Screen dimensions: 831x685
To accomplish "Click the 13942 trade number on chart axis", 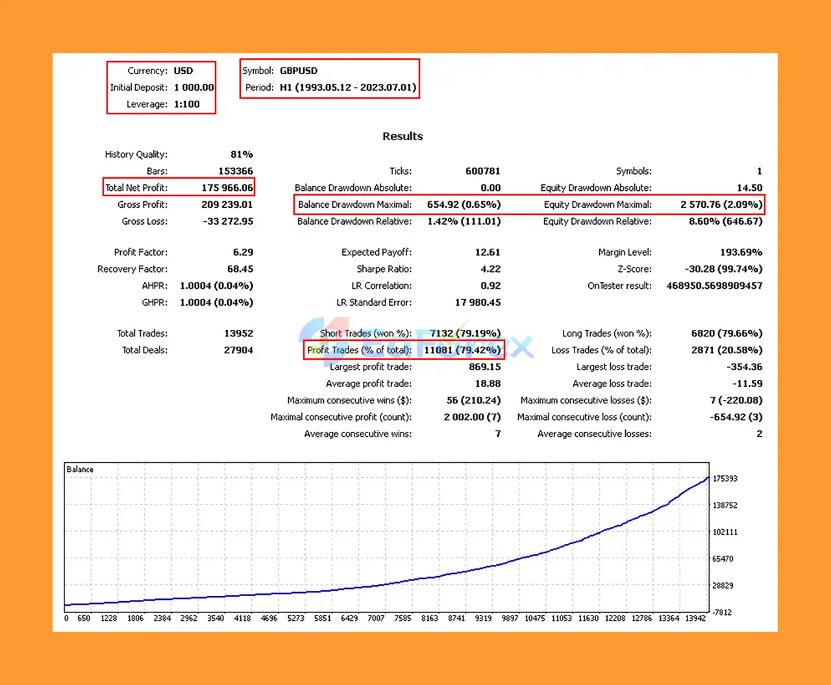I will coord(695,619).
